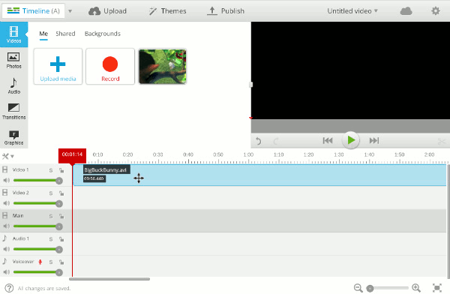450x294 pixels.
Task: Skip to the next clip
Action: point(374,141)
